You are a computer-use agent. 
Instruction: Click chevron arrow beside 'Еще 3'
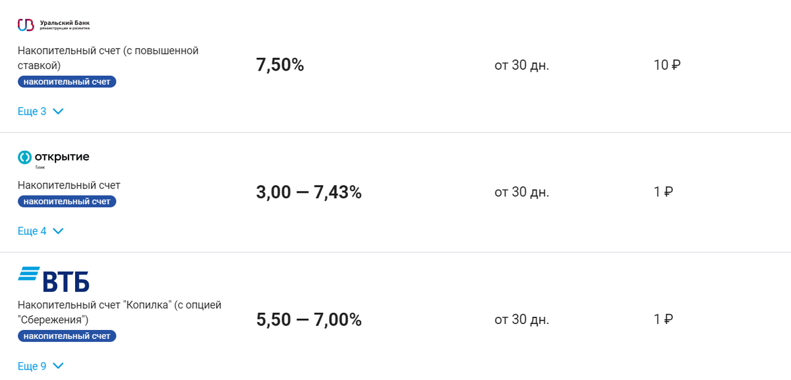tap(58, 111)
